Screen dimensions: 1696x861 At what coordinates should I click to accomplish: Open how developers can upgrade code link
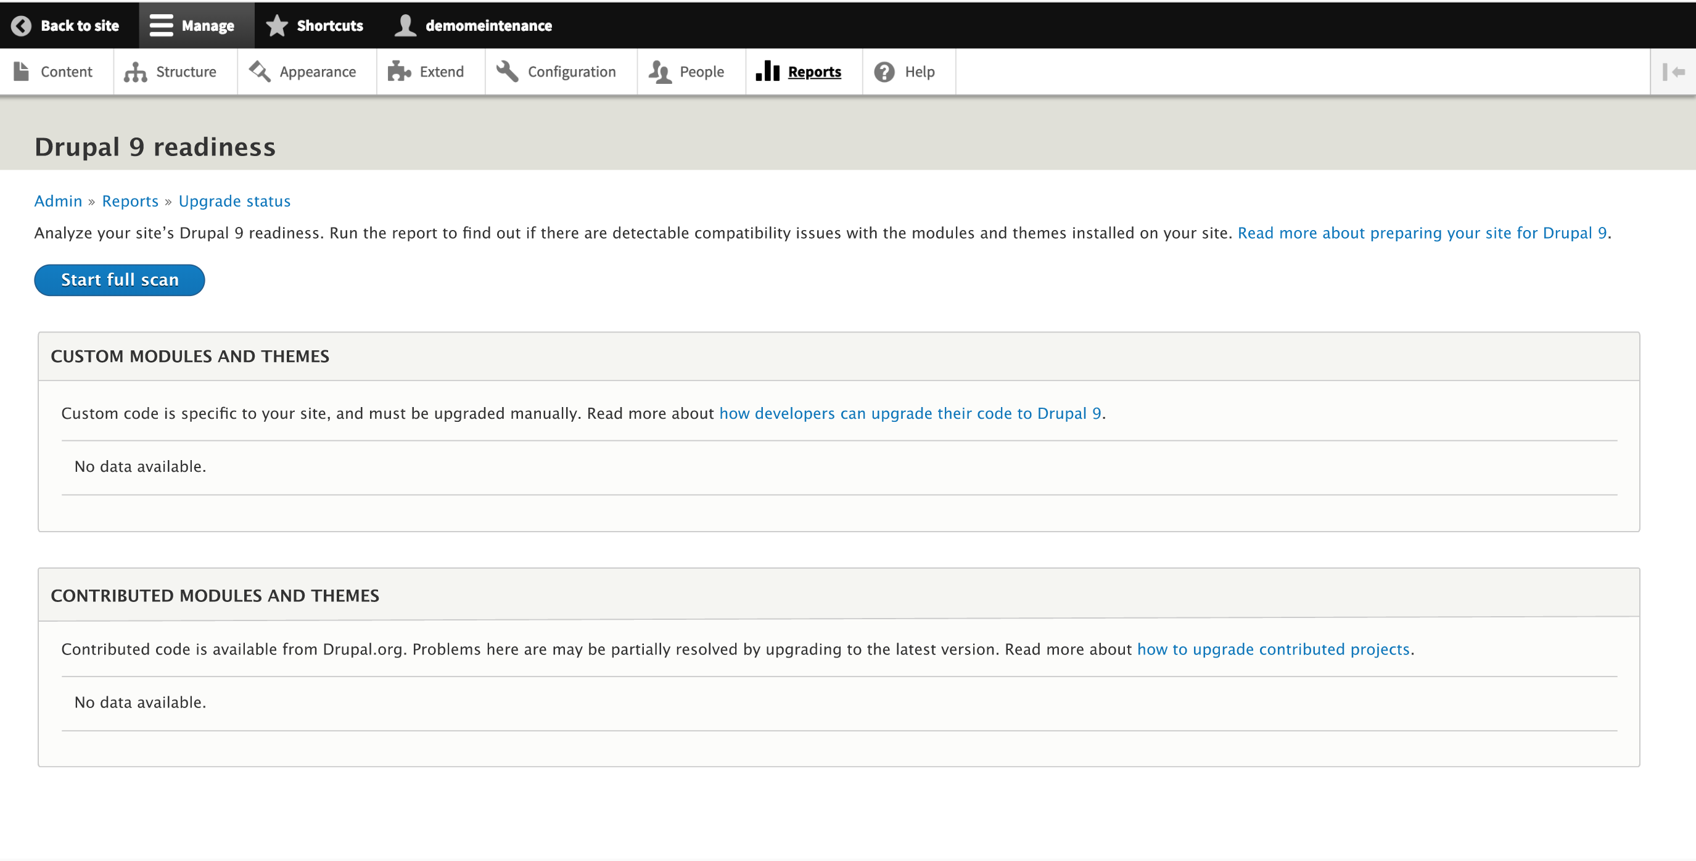(x=910, y=413)
